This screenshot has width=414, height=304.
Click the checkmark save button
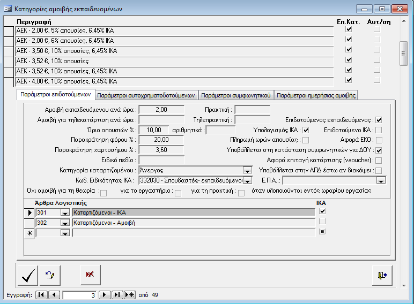tap(27, 275)
